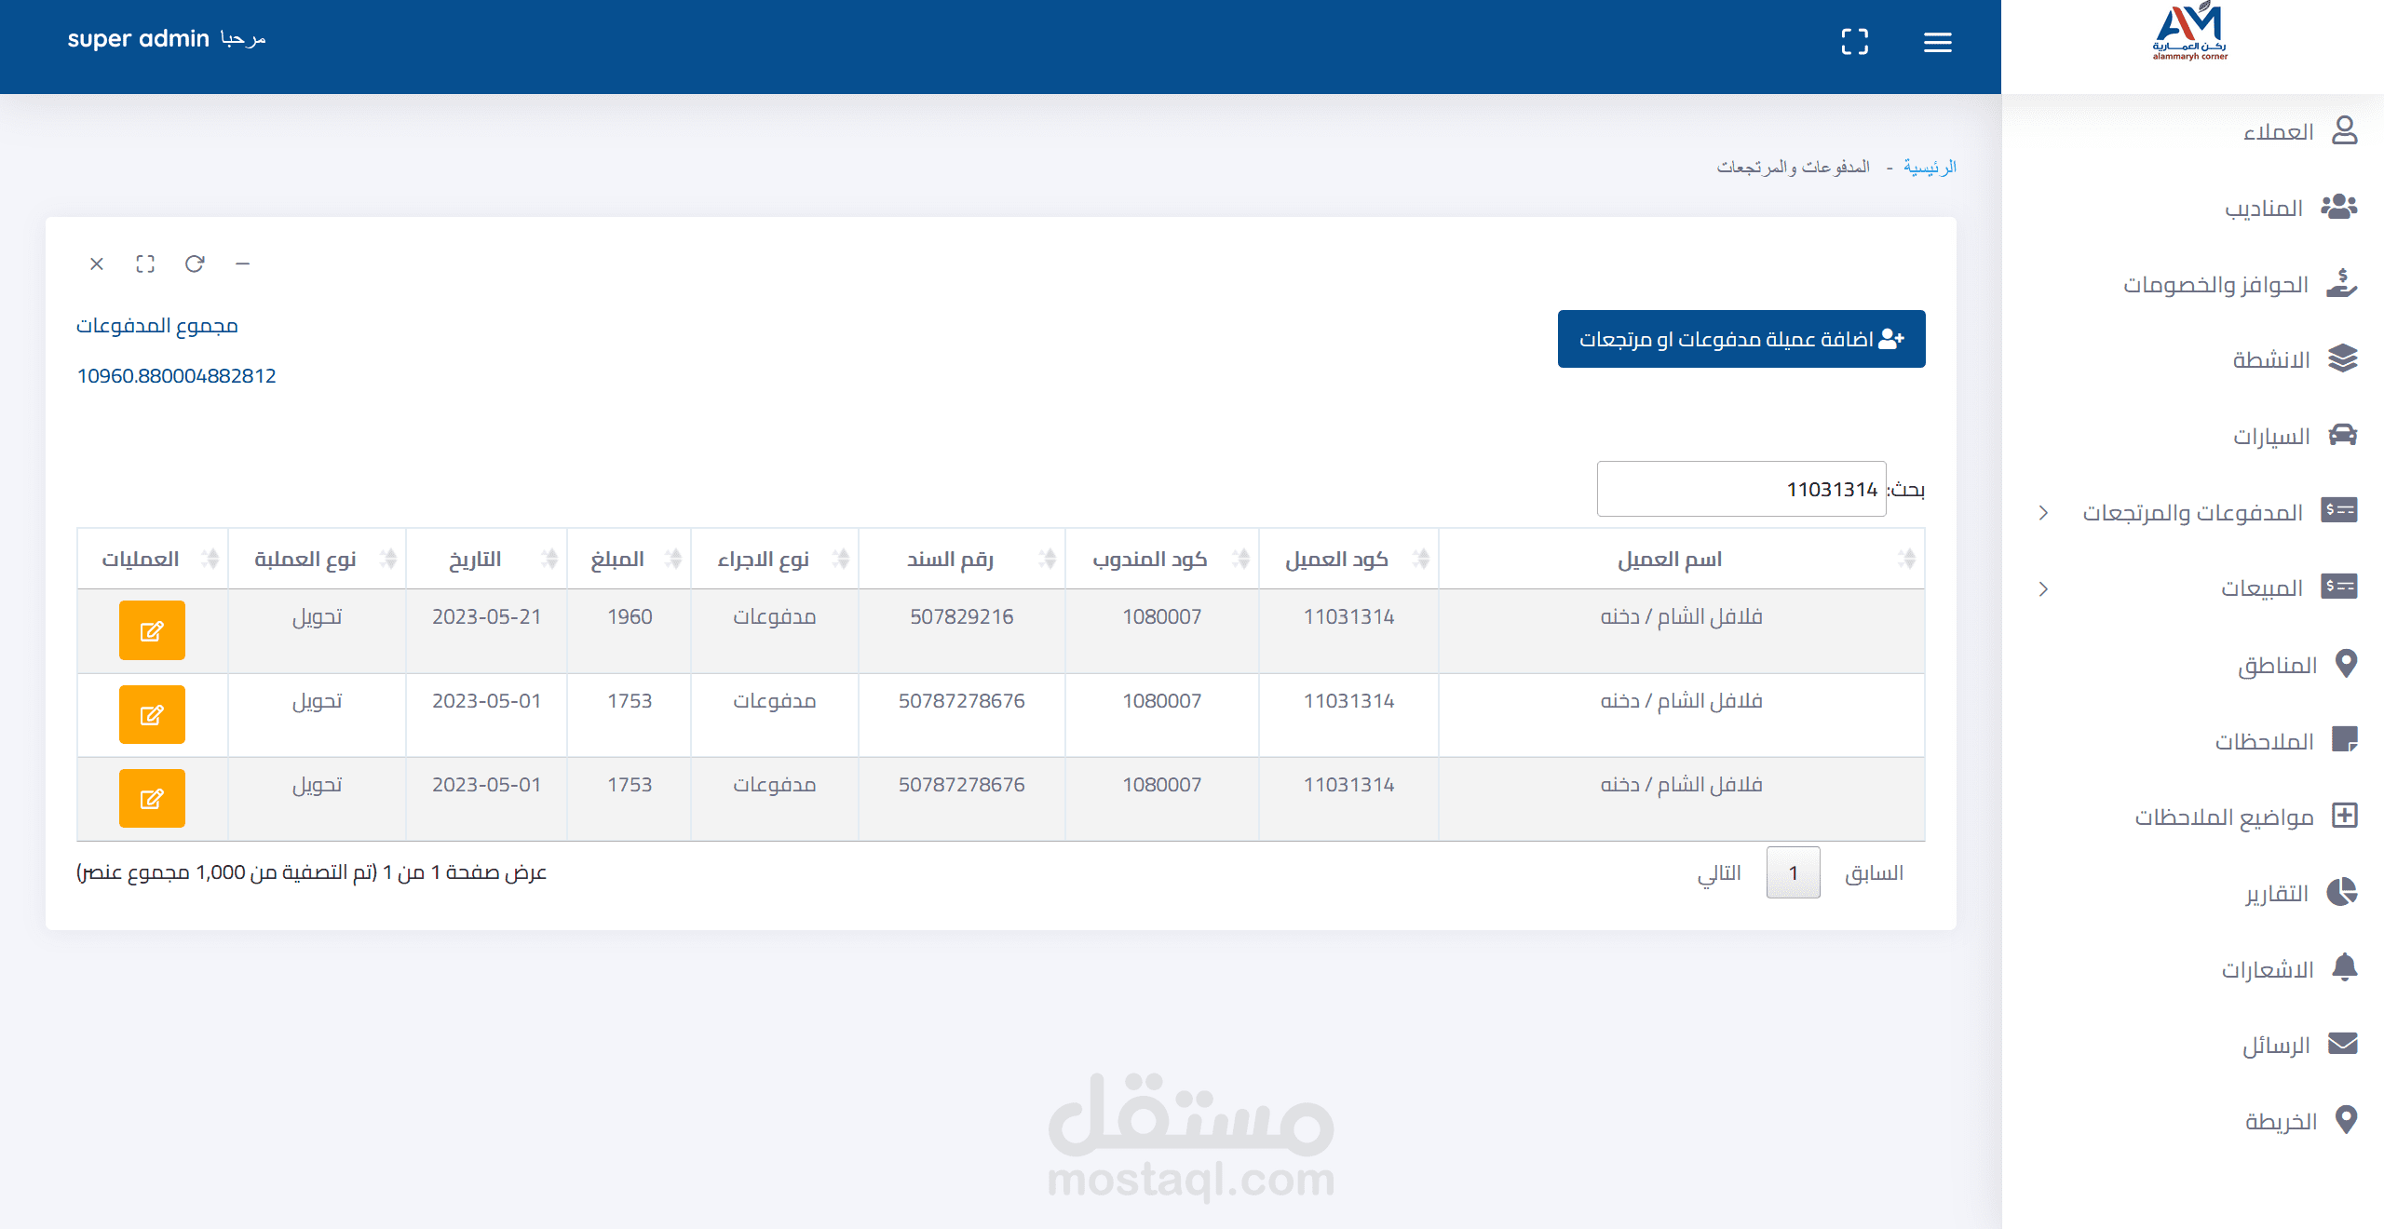The height and width of the screenshot is (1229, 2384).
Task: Open the التقارير sidebar menu item
Action: [2277, 893]
